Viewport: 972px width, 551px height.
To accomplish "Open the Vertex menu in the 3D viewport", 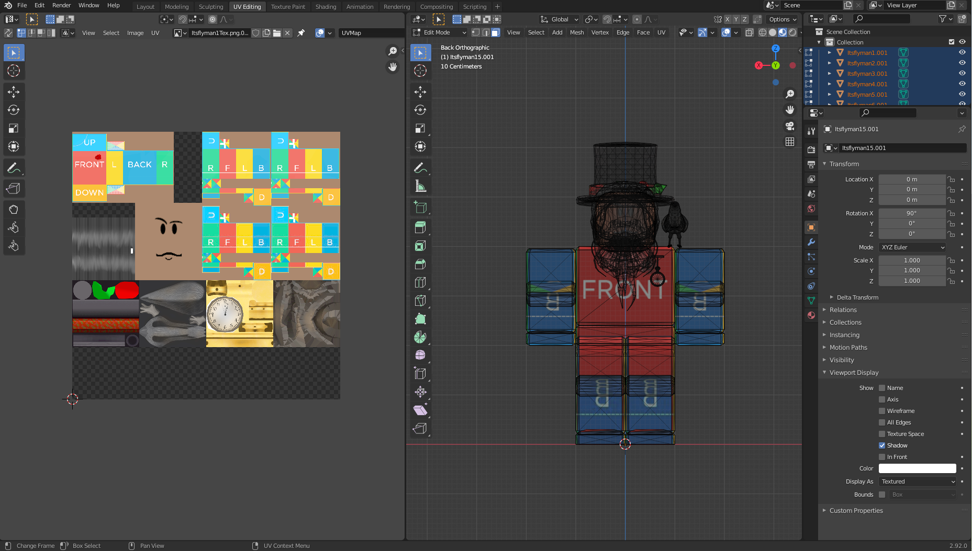I will [600, 32].
